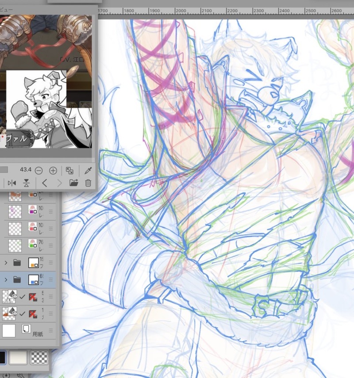The image size is (354, 378).
Task: Grab the selected blue folder's reorder handle
Action: pyautogui.click(x=51, y=279)
